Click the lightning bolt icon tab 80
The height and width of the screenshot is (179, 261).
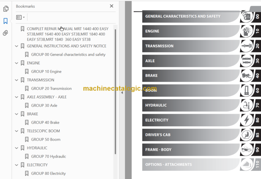coord(247,120)
